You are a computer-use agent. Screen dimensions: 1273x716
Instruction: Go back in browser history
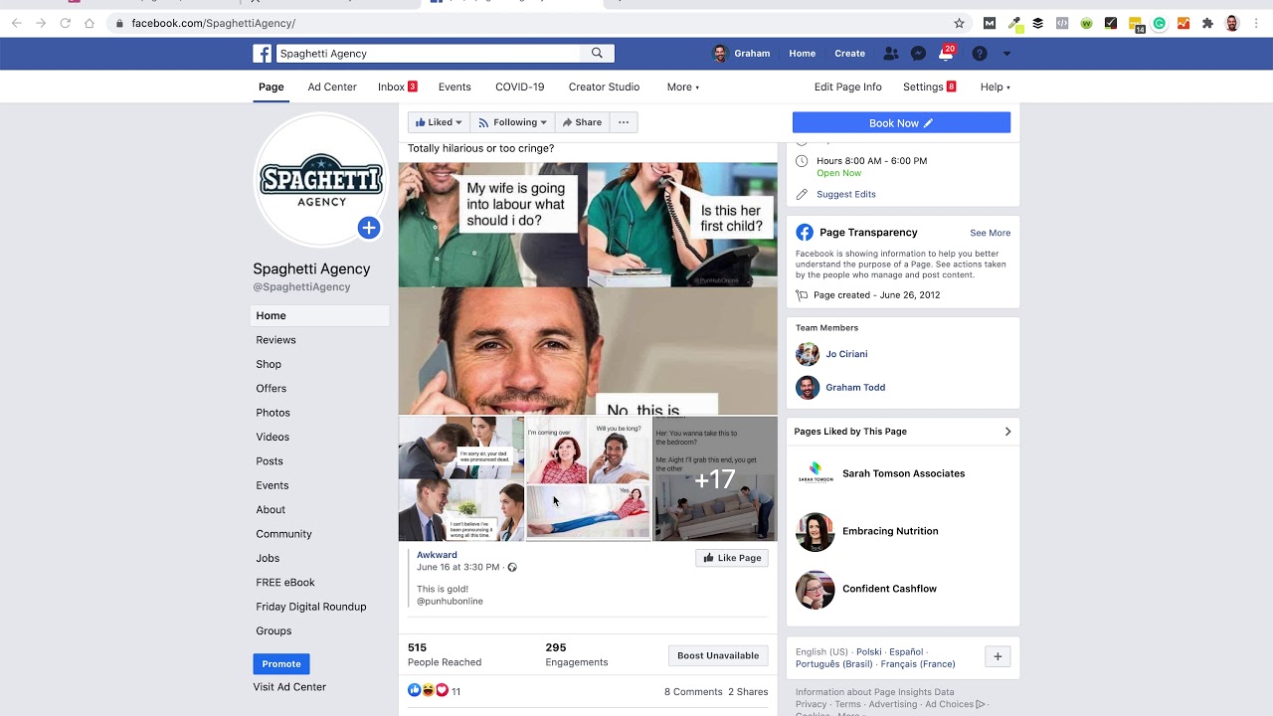pyautogui.click(x=16, y=23)
